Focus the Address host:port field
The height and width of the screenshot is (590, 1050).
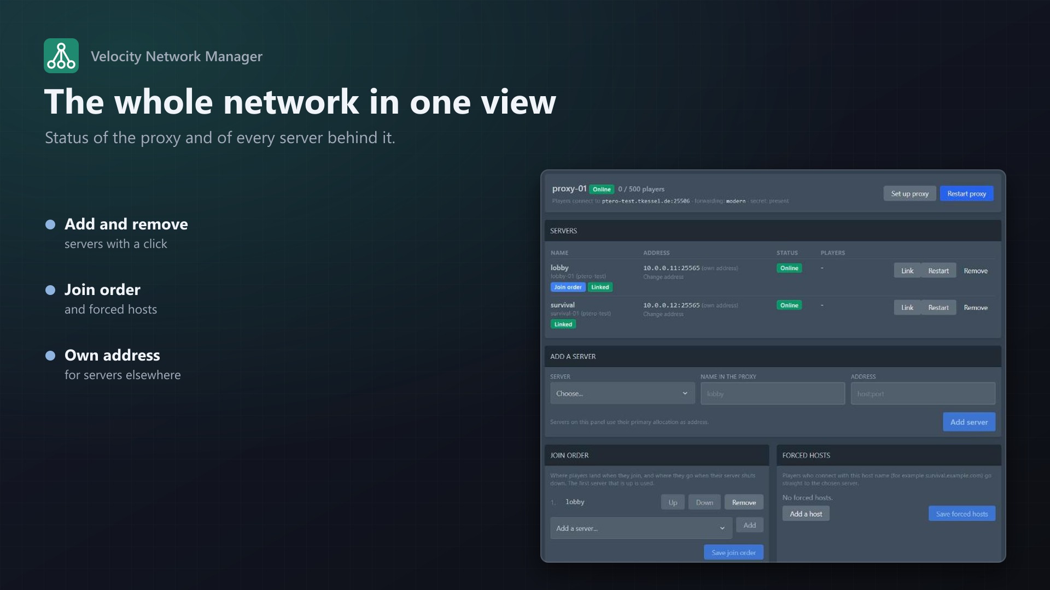(923, 393)
